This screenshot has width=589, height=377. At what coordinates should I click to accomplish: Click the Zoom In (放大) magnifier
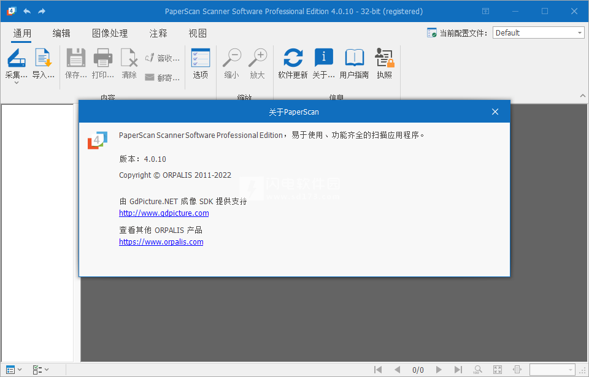coord(258,58)
